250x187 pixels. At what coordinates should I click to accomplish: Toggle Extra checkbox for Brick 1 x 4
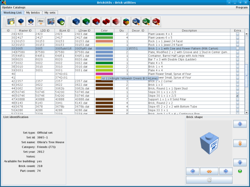click(x=237, y=67)
